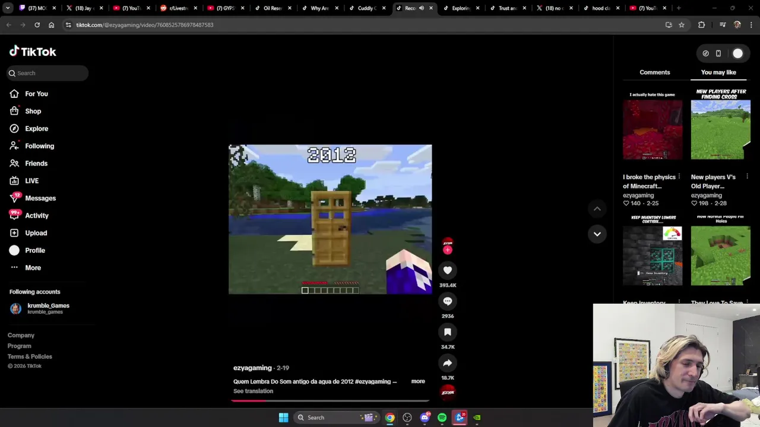Open Chrome three-dot menu
The width and height of the screenshot is (760, 427).
[752, 25]
